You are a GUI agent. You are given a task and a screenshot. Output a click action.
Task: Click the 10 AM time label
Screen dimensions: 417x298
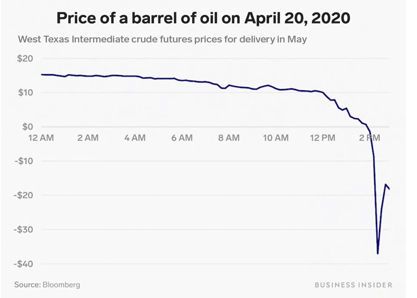pyautogui.click(x=276, y=138)
